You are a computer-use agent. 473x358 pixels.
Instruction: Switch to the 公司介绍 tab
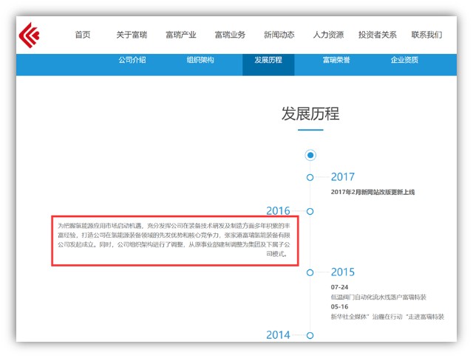pos(132,60)
